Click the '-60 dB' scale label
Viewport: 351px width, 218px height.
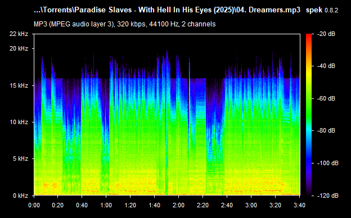pos(326,98)
